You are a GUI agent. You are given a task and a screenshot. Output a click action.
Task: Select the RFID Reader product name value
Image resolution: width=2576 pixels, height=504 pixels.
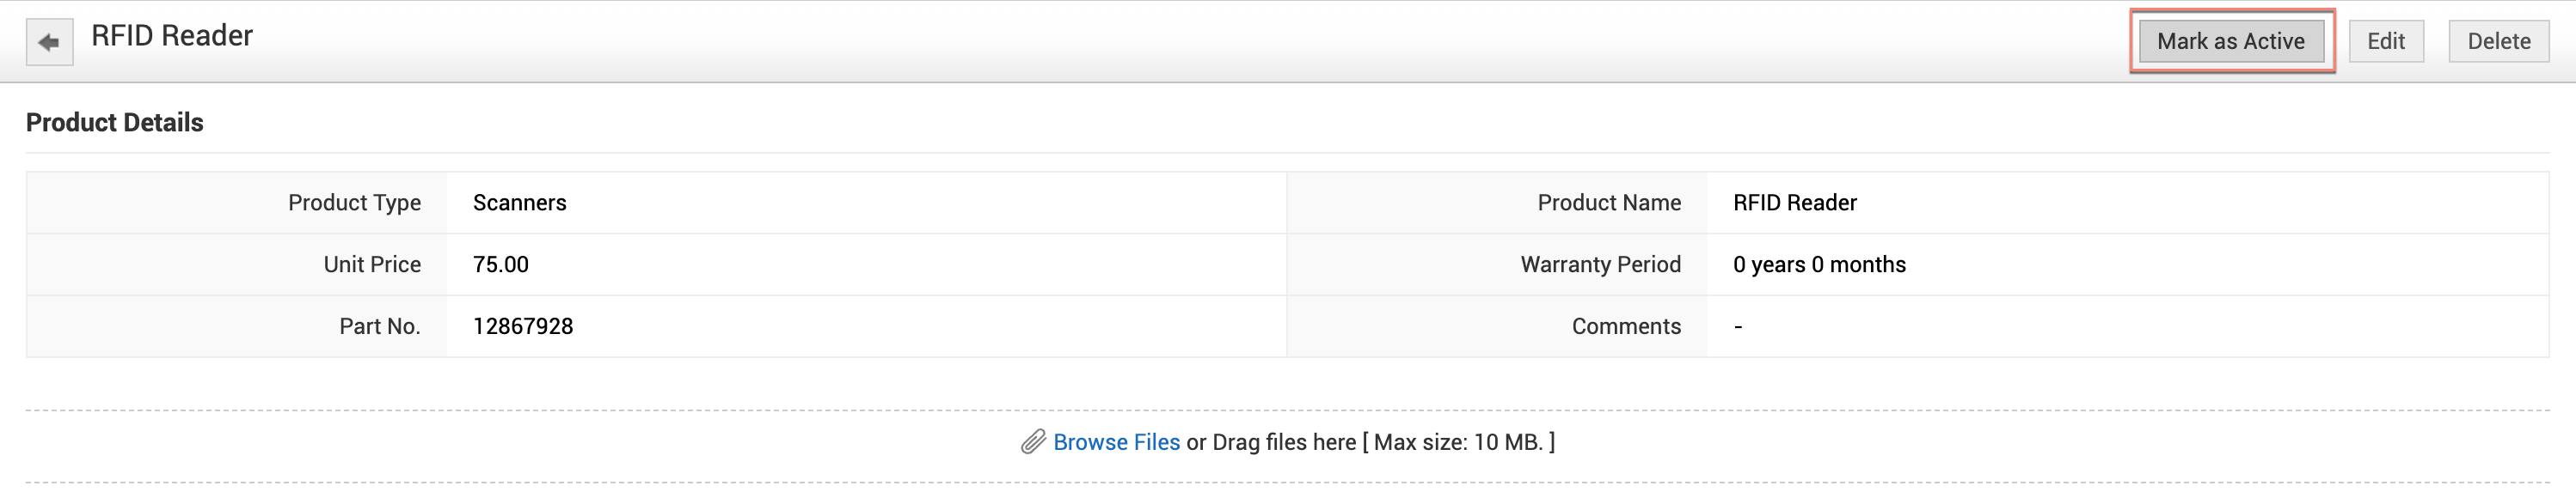pos(1794,203)
